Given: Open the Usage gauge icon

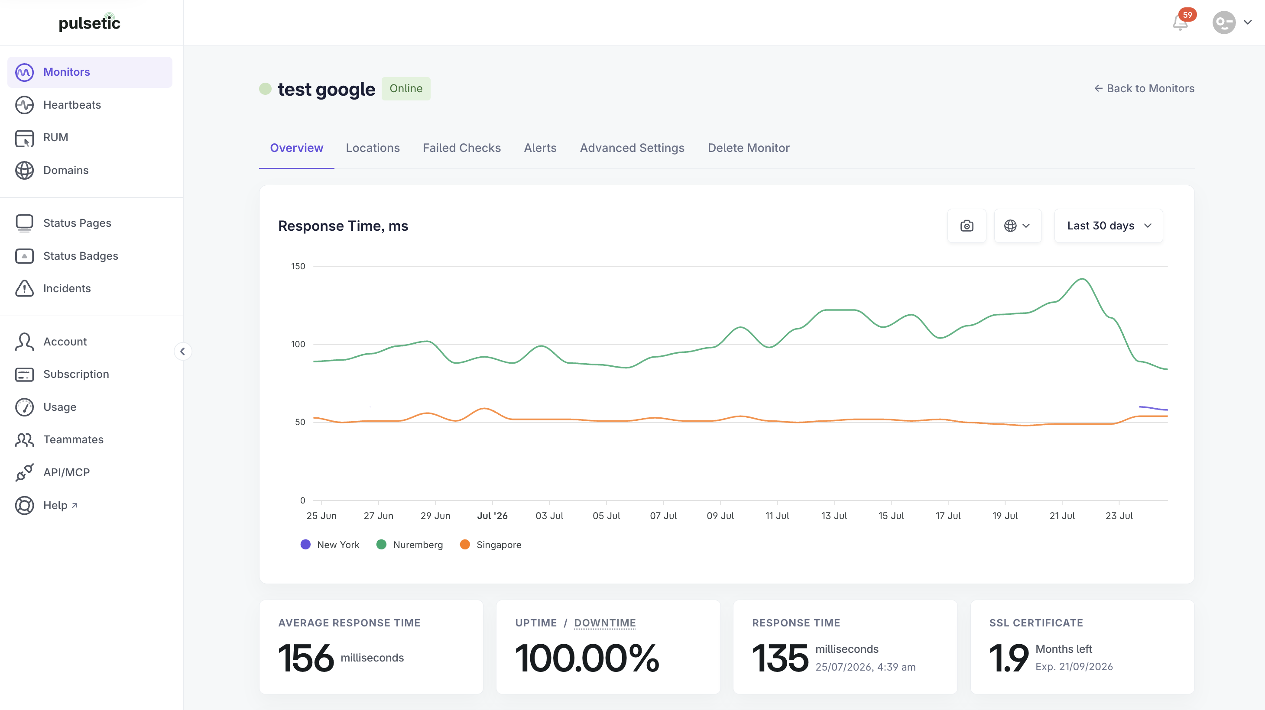Looking at the screenshot, I should [25, 407].
